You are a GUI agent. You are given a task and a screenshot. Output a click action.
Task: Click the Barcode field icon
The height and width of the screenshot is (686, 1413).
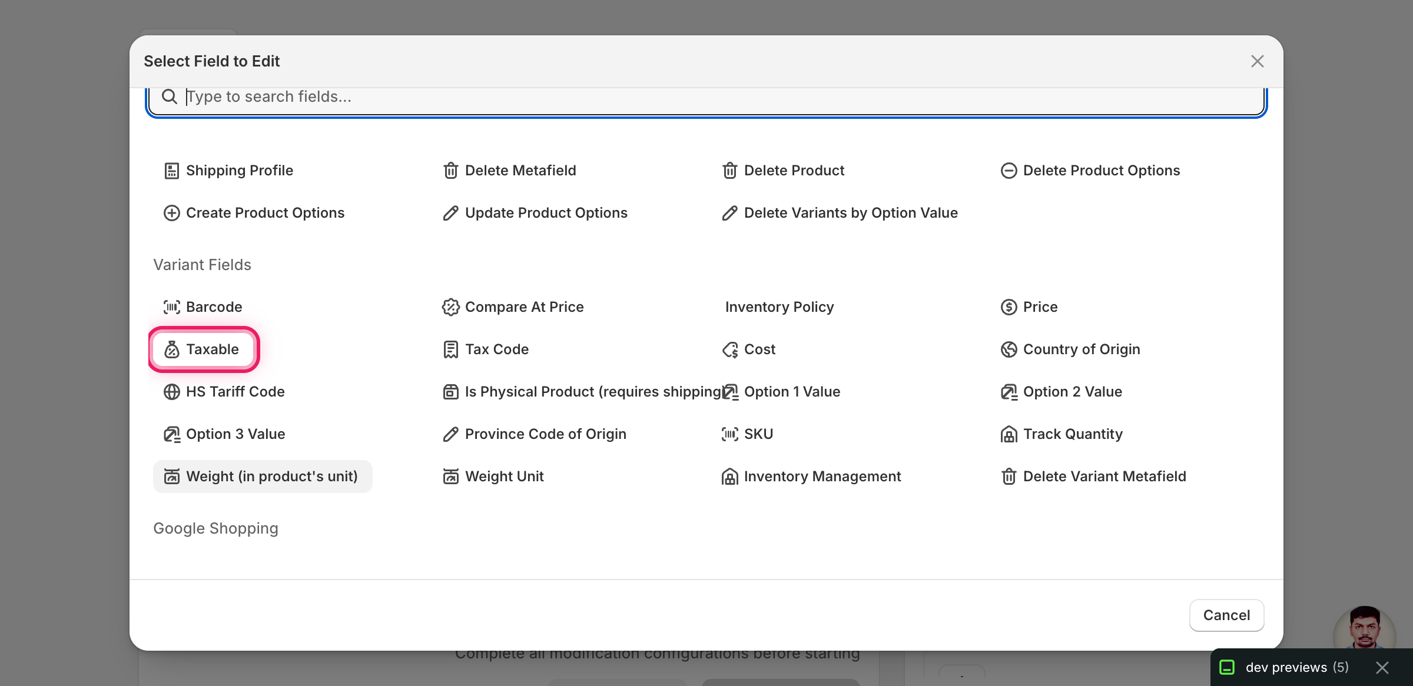click(171, 307)
